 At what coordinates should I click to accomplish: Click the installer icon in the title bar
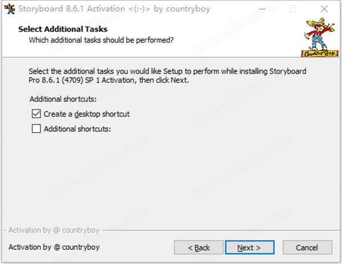click(x=9, y=9)
